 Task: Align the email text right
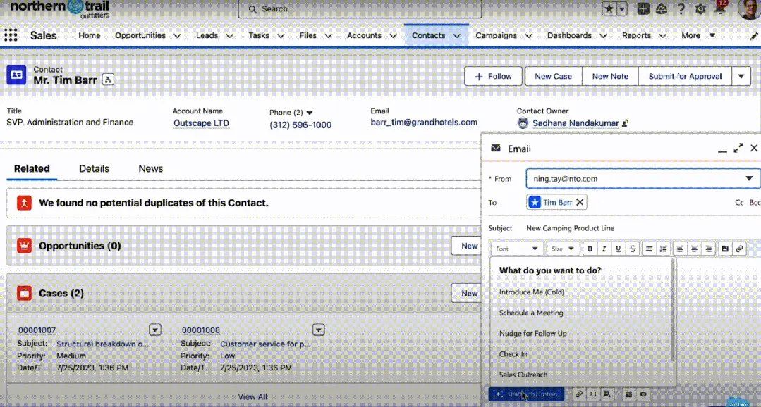pos(709,249)
